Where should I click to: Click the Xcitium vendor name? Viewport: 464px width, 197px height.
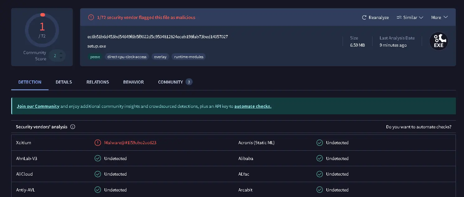click(24, 143)
